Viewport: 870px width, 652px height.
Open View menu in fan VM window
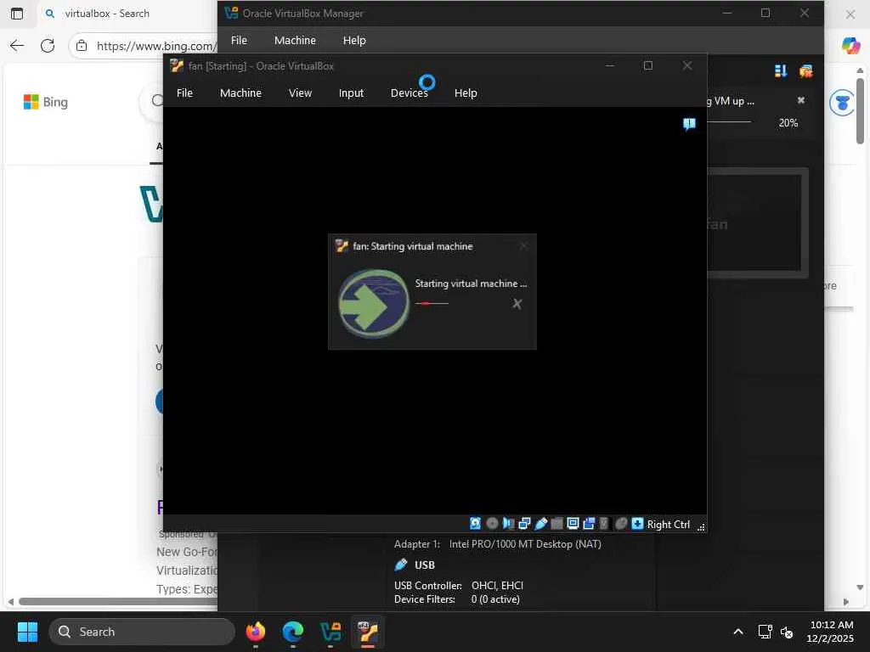point(300,93)
